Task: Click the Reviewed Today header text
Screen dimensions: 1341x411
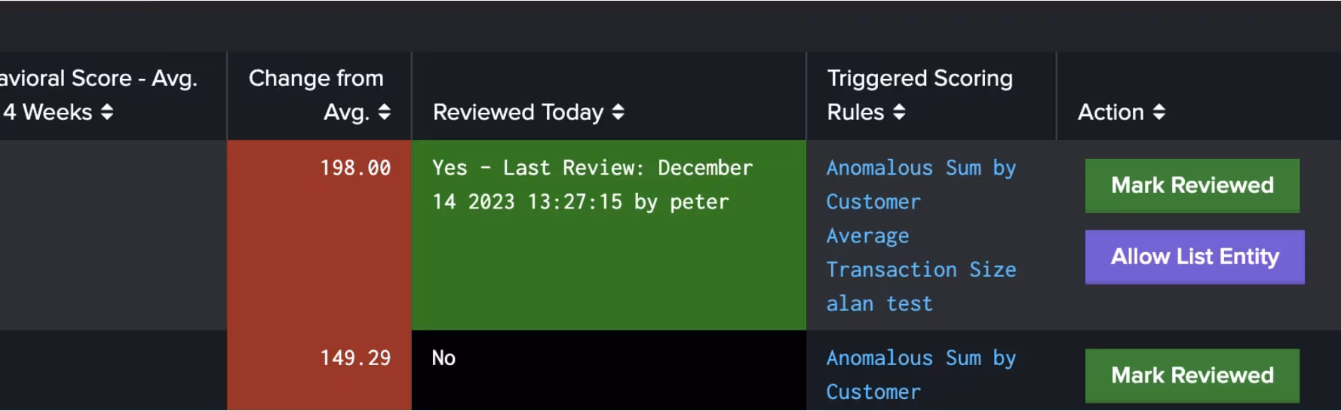Action: point(518,112)
